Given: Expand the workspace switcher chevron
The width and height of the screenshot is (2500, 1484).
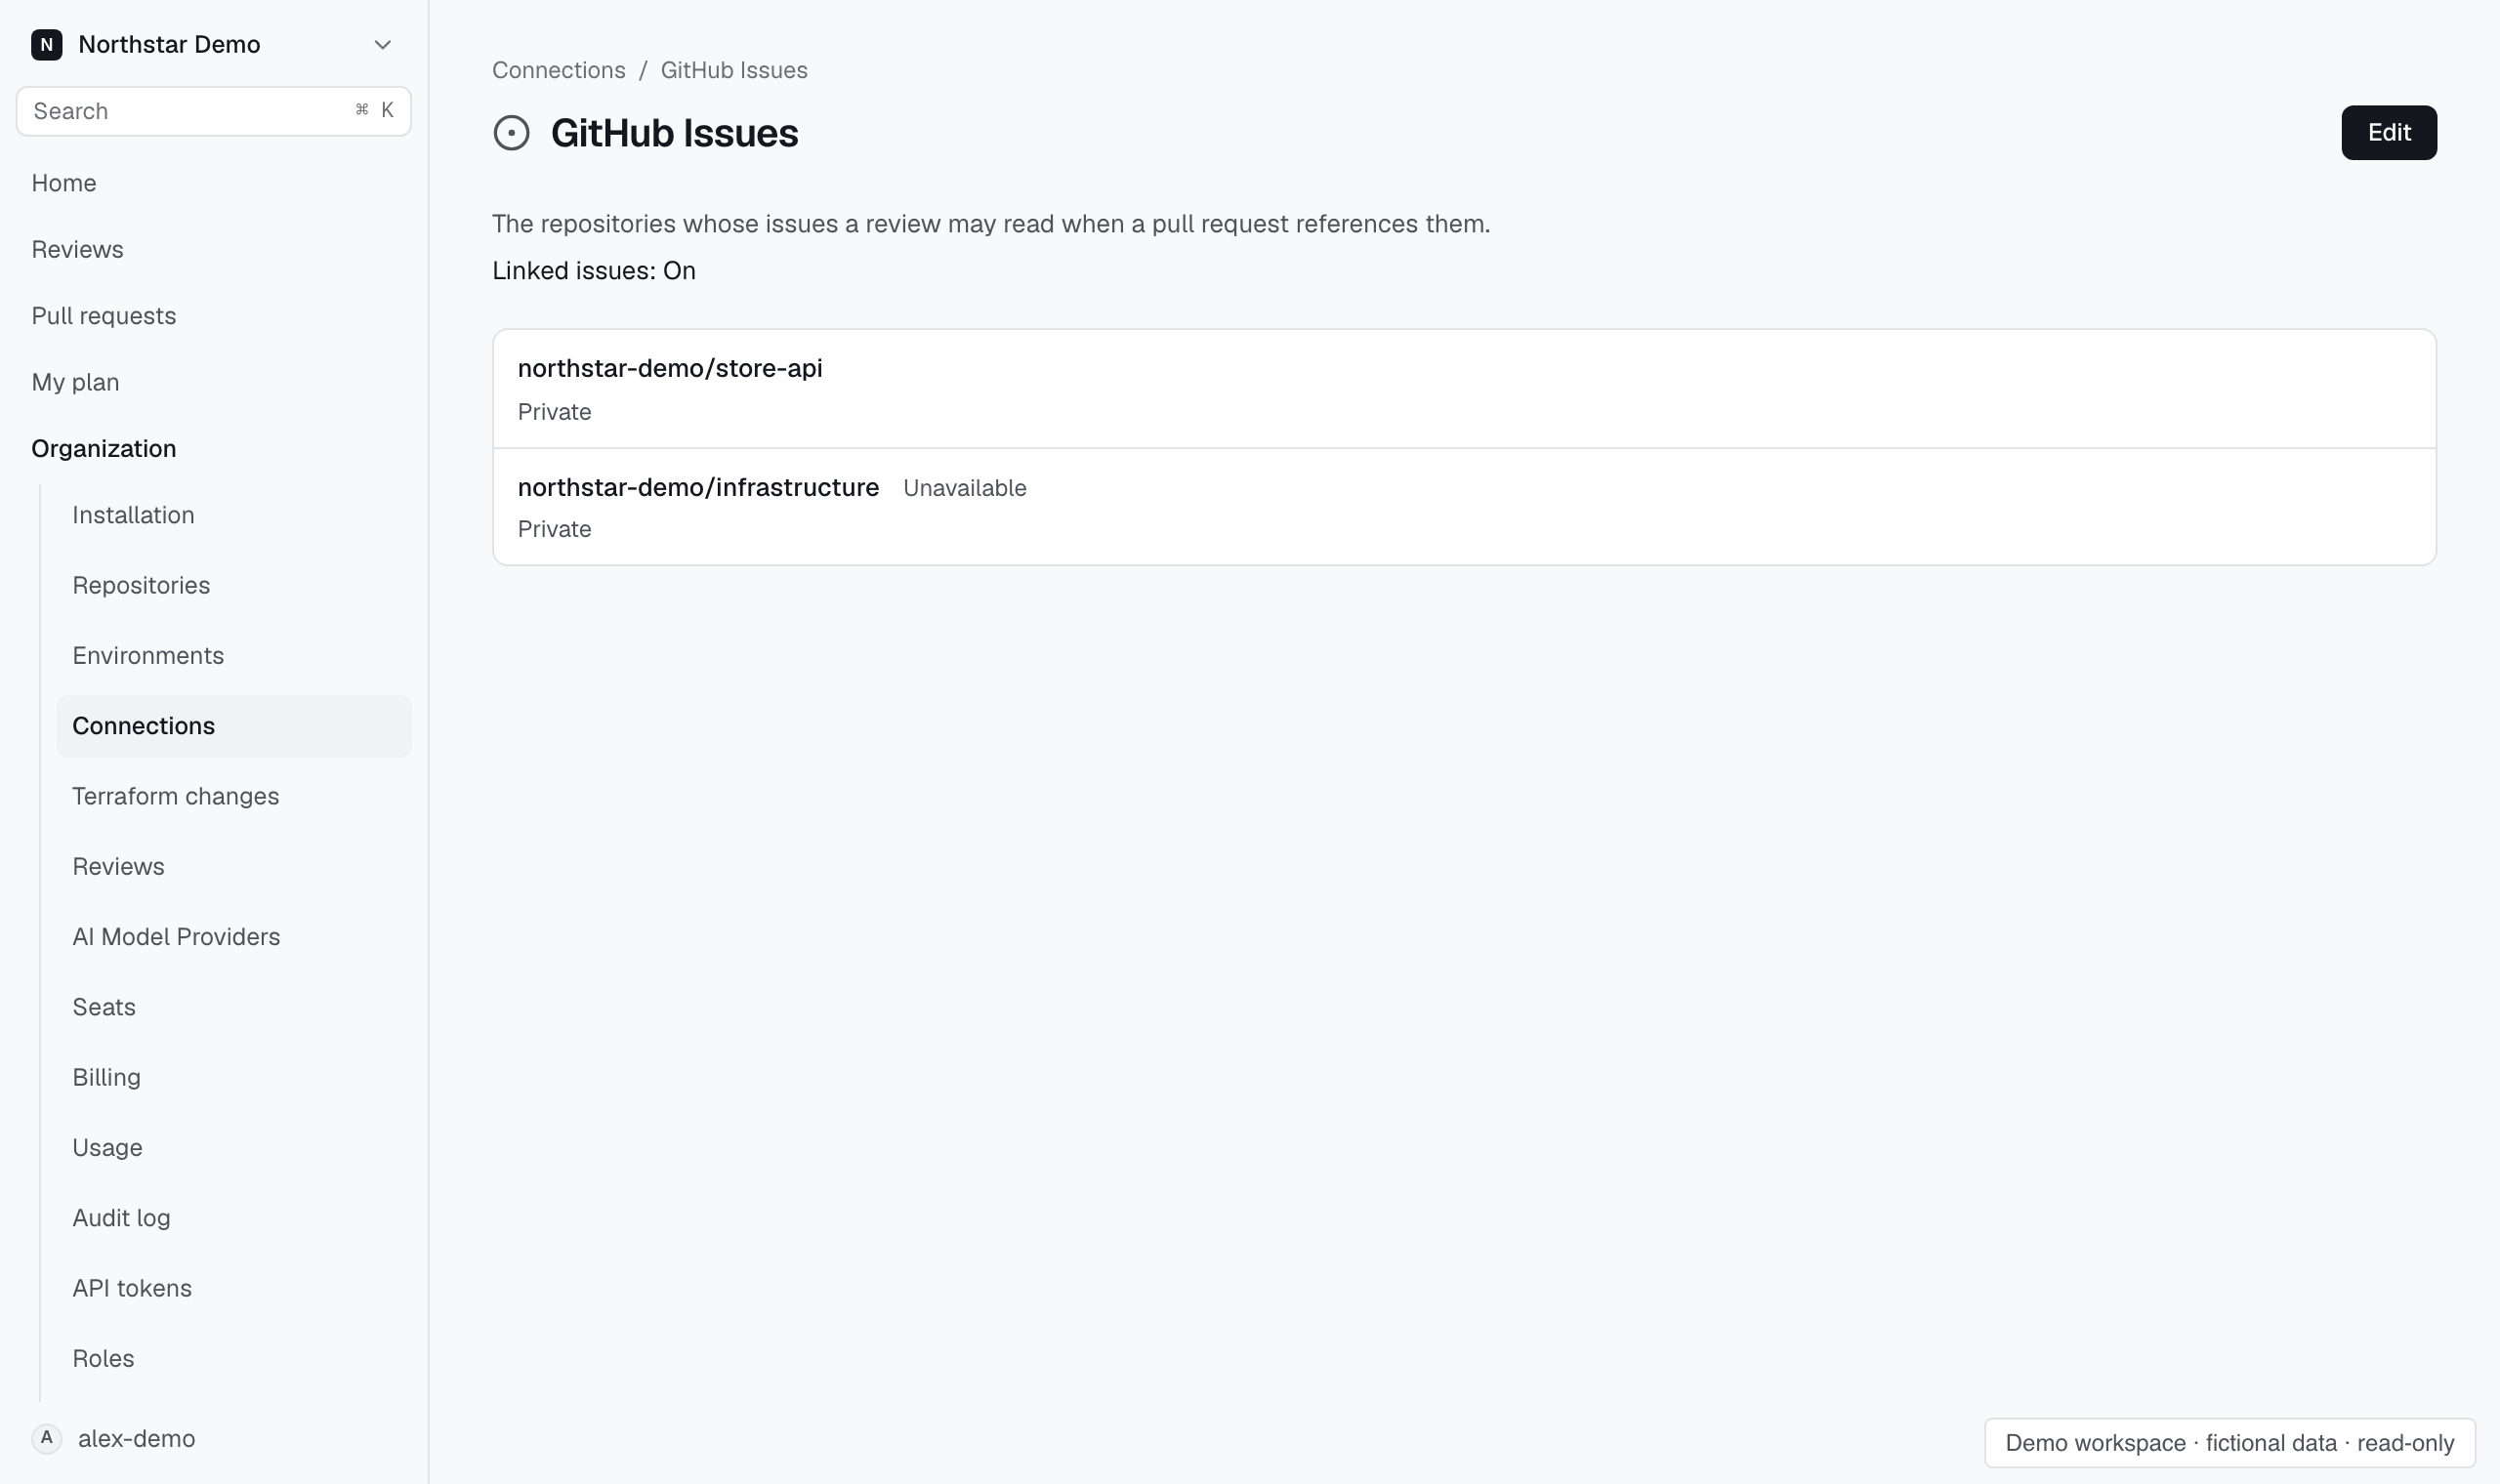Looking at the screenshot, I should pyautogui.click(x=382, y=45).
